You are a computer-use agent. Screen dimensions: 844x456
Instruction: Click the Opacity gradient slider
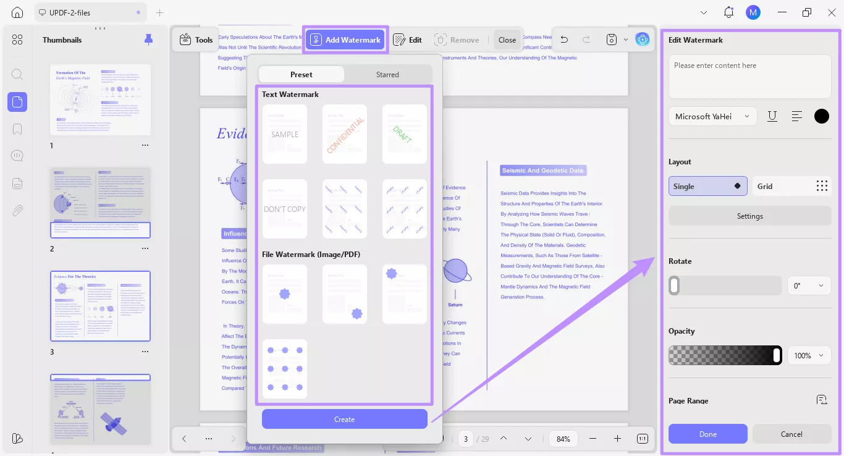725,355
